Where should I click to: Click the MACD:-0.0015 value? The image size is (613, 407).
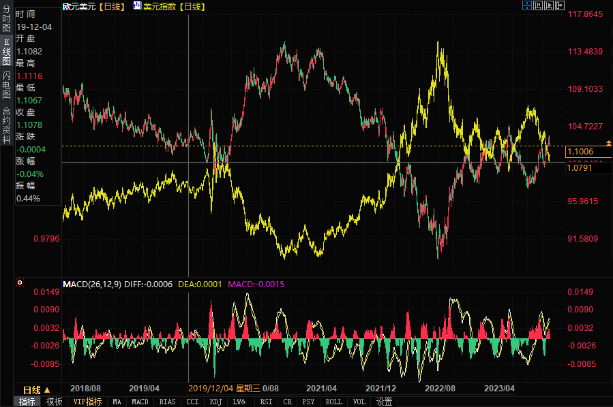[256, 284]
